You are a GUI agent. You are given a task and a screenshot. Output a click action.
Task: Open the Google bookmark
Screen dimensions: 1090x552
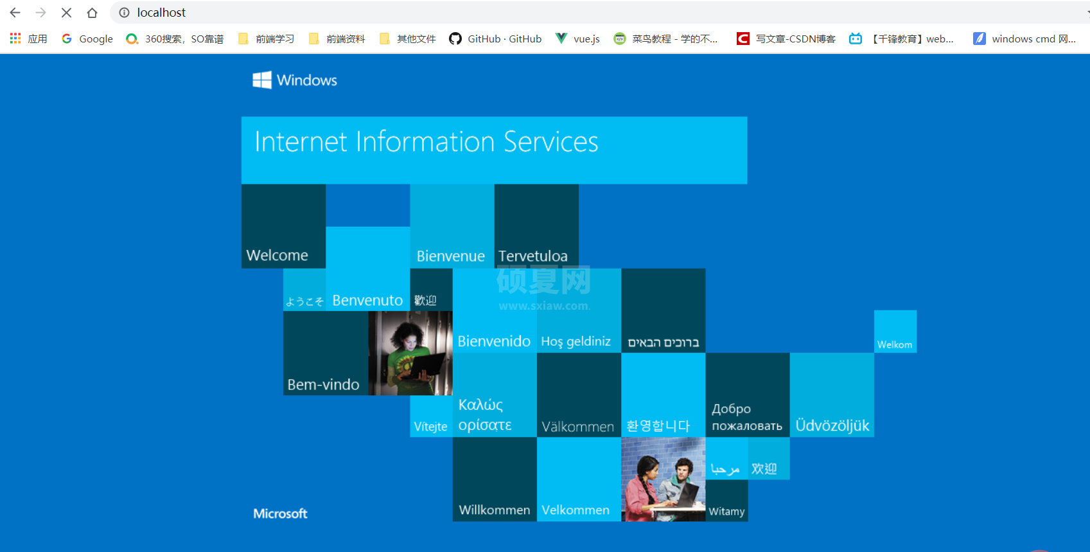87,39
